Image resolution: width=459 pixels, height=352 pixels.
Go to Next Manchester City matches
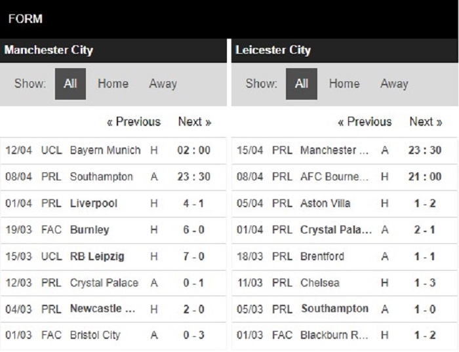pos(195,122)
